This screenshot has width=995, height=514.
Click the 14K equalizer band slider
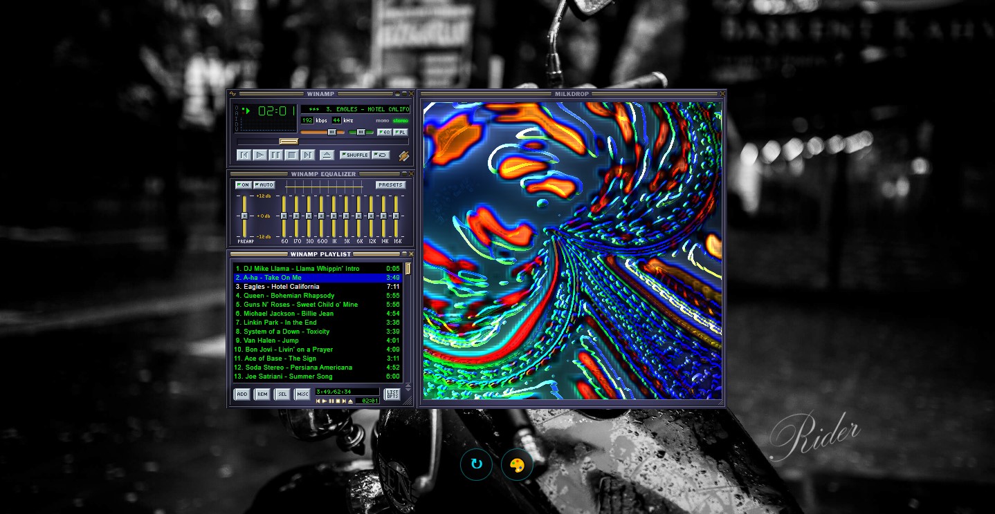coord(384,216)
